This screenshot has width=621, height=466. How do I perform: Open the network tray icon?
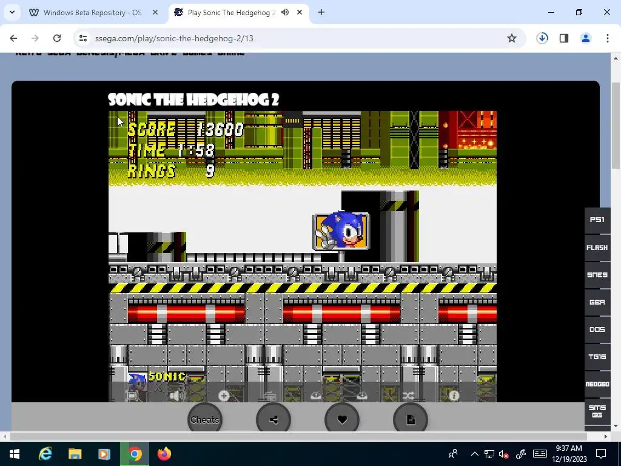coord(489,454)
